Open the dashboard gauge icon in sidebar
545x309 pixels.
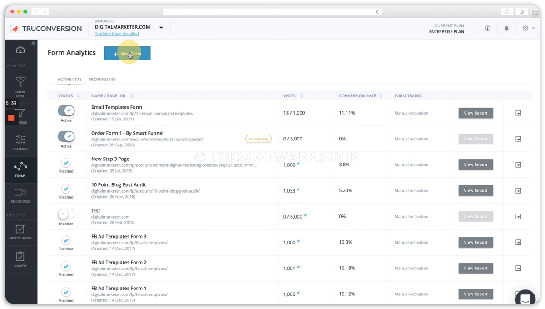20,50
